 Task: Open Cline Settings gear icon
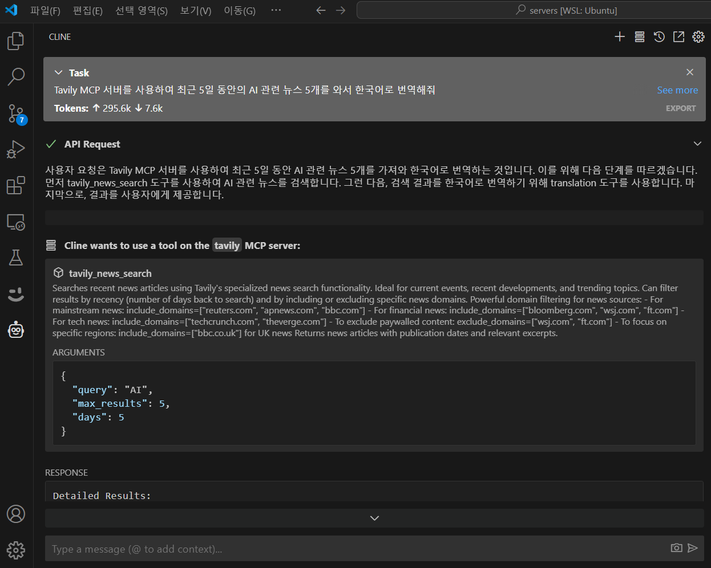pyautogui.click(x=698, y=37)
